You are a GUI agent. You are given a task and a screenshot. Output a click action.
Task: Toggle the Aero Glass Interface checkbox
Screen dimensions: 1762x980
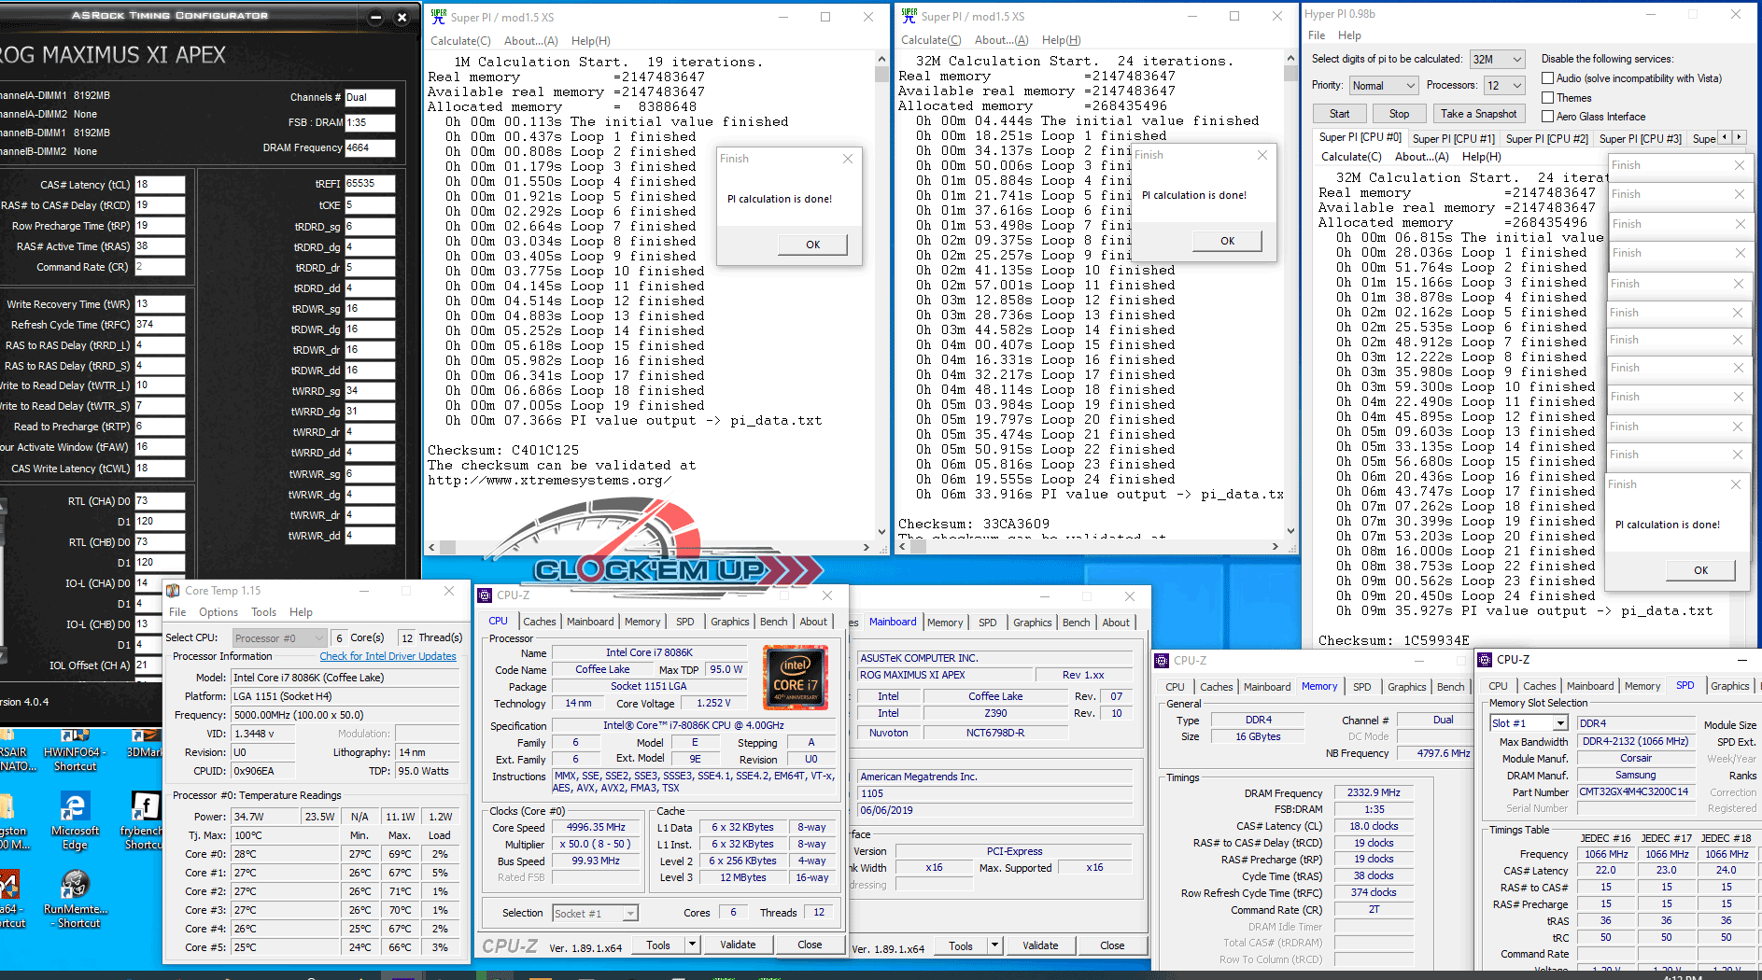[1547, 117]
